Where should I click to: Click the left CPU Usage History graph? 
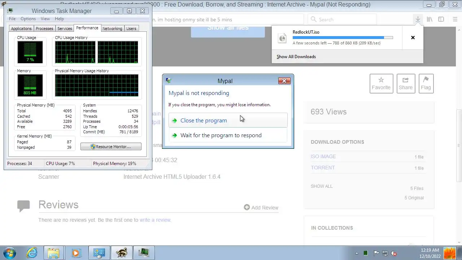click(75, 52)
